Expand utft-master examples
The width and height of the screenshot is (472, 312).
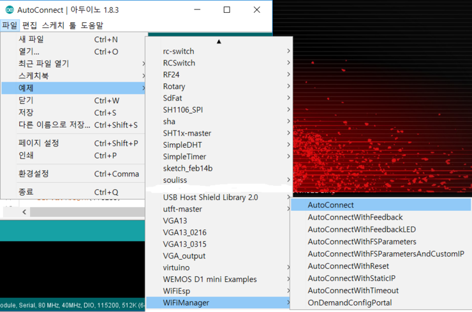click(x=219, y=209)
